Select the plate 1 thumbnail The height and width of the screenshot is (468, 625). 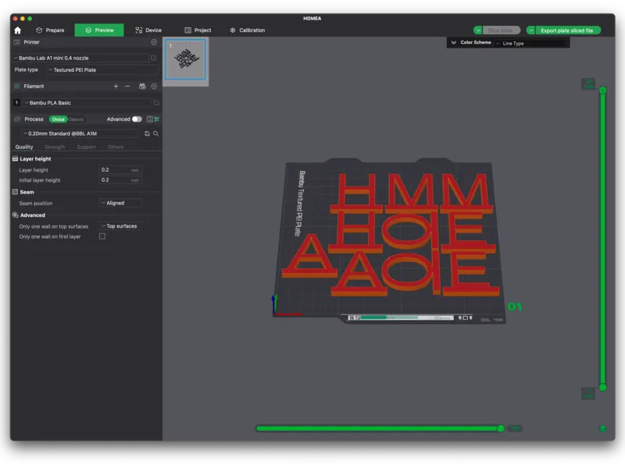click(185, 59)
